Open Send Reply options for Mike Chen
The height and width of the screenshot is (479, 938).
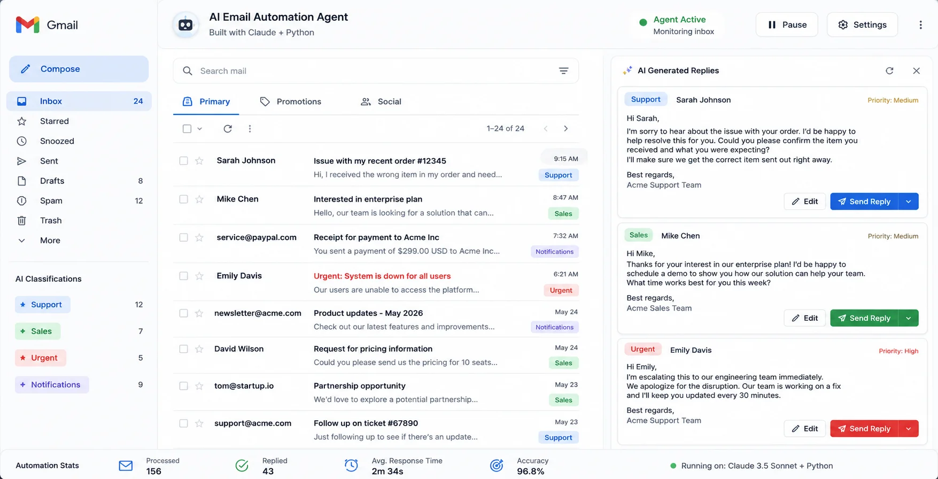(x=908, y=318)
